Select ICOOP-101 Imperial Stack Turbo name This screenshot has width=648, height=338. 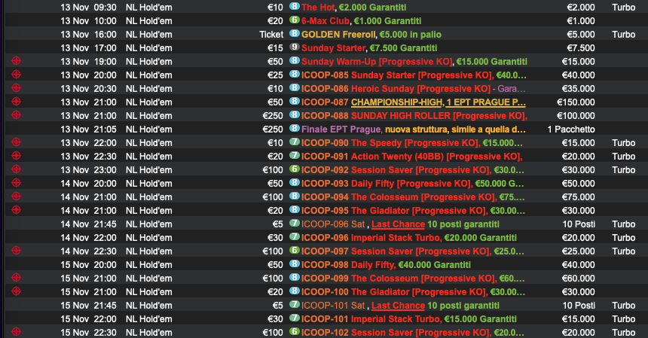[408, 319]
